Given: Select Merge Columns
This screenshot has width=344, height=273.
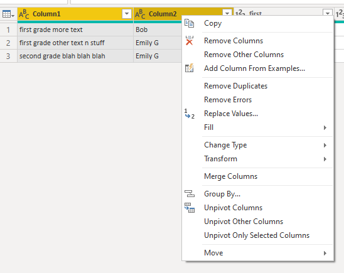Looking at the screenshot, I should [x=258, y=176].
